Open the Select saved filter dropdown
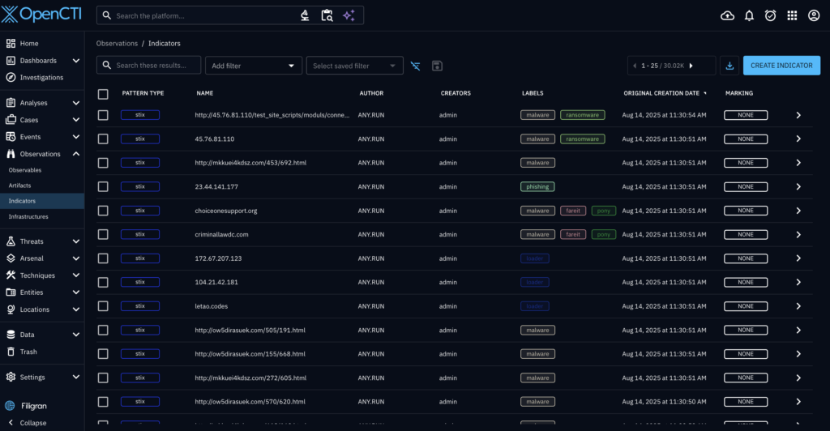830x431 pixels. [354, 66]
